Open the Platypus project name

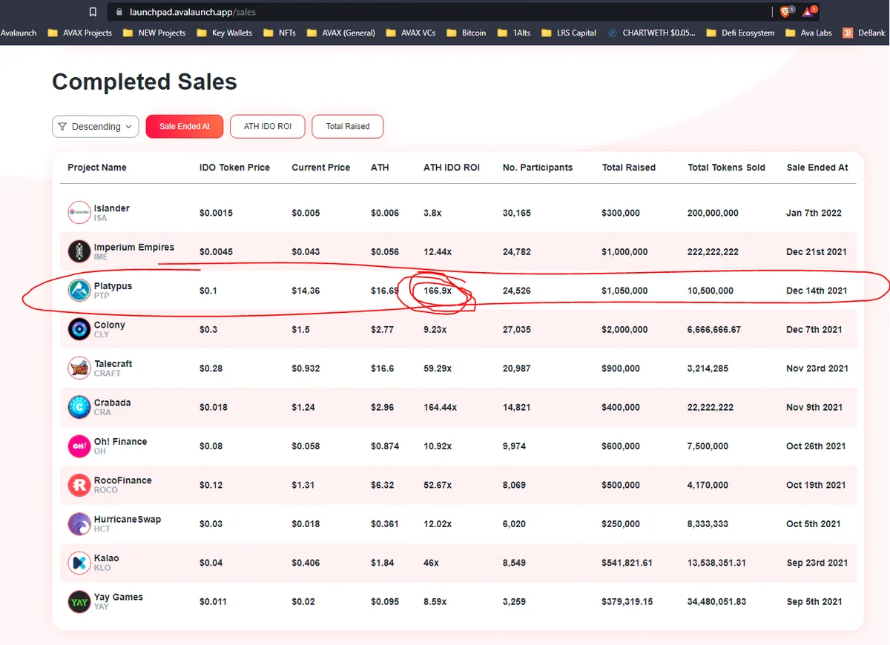(x=113, y=286)
